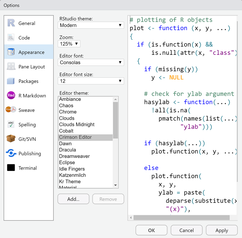Click the Add... theme button
This screenshot has width=242, height=238.
(74, 199)
